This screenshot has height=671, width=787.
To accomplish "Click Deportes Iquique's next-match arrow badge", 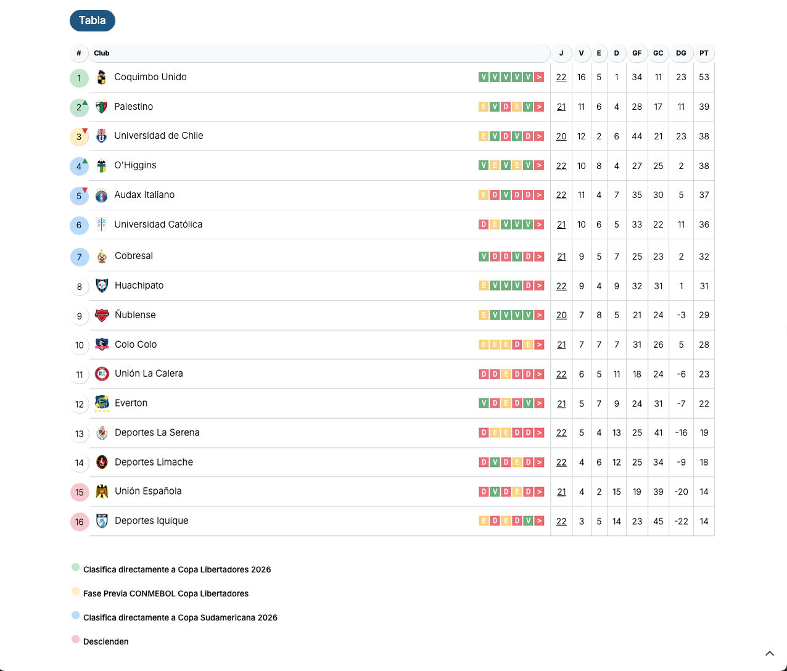I will point(540,521).
